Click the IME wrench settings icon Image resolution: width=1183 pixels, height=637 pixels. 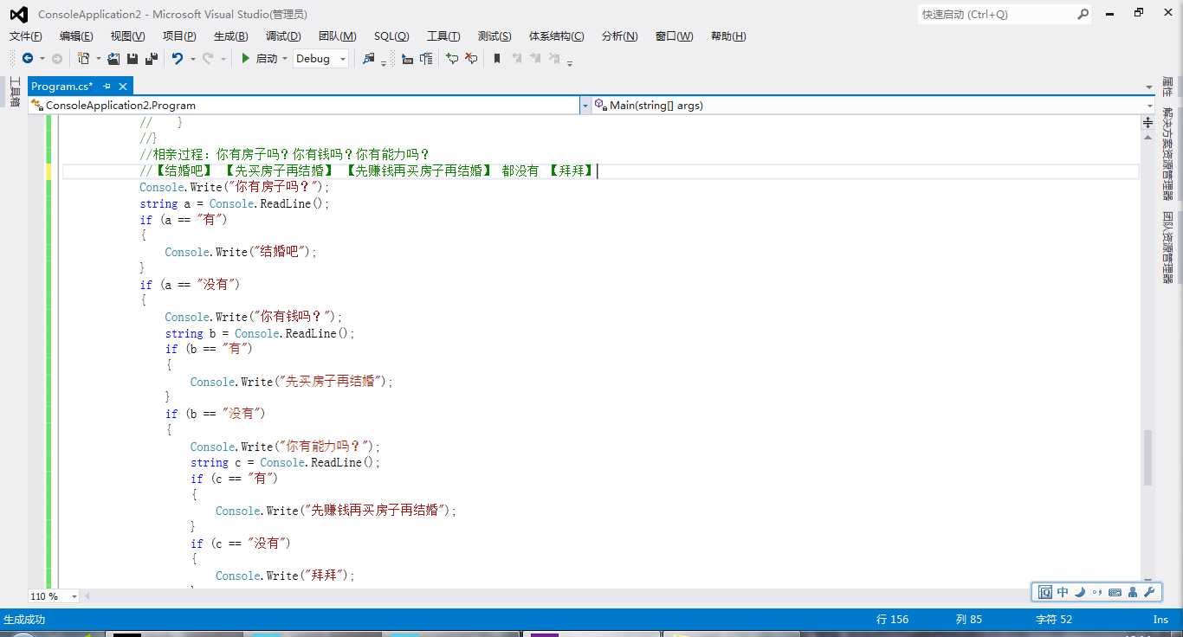[1150, 593]
